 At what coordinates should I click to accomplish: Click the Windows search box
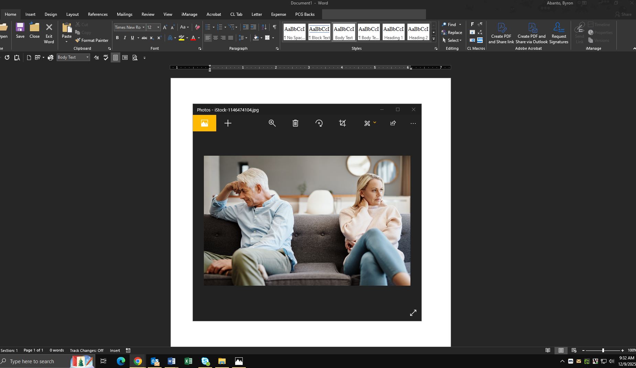[32, 361]
